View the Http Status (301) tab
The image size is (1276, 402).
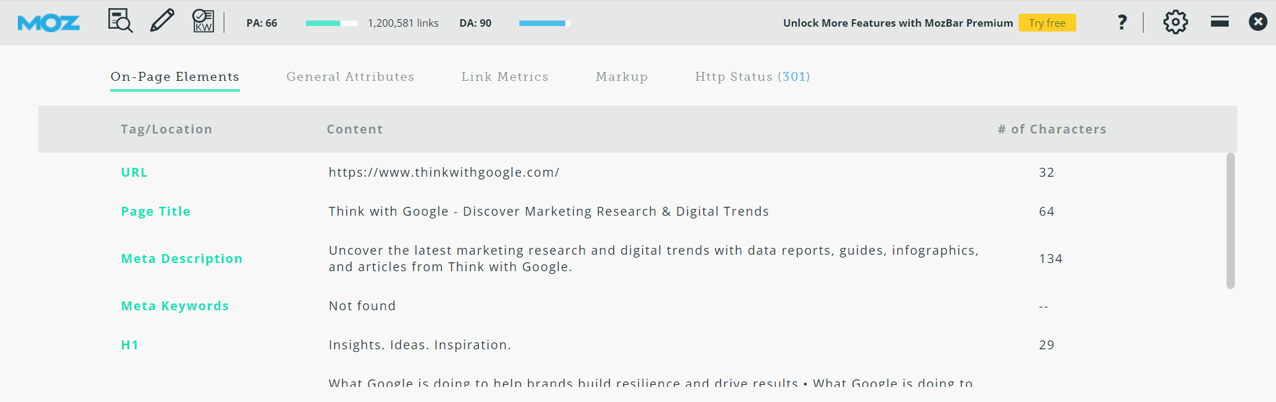(752, 77)
